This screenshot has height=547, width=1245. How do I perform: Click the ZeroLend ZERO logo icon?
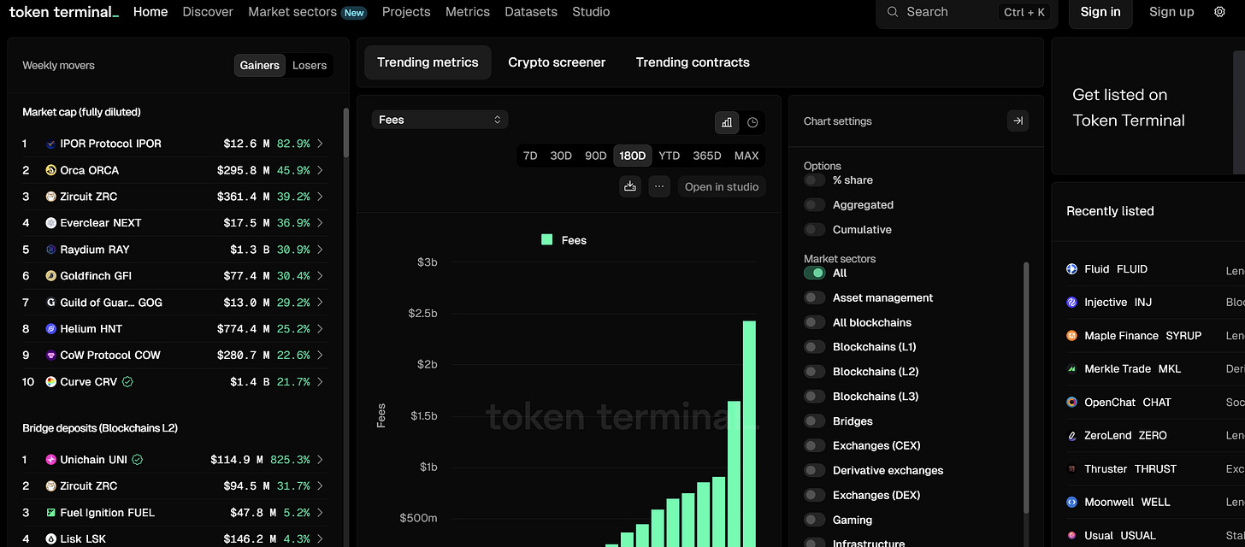click(1071, 436)
